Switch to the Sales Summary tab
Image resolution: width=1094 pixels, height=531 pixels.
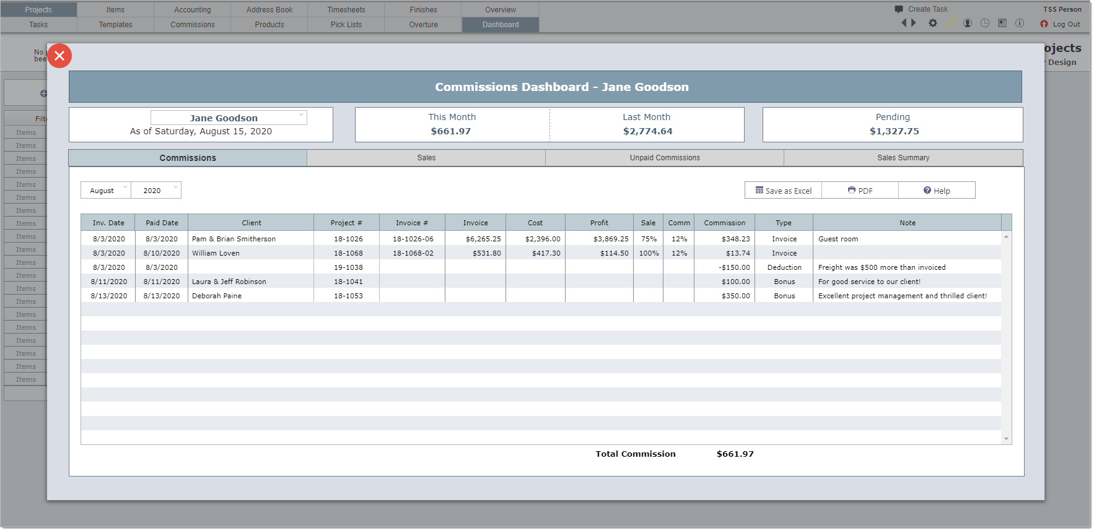903,158
